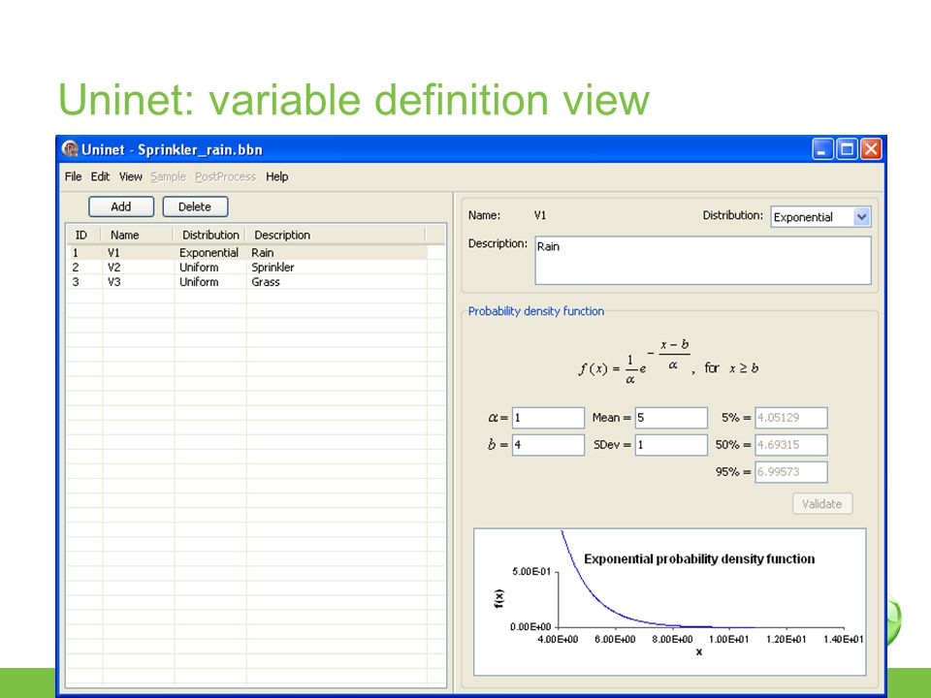Open the Distribution dropdown showing Exponential
The width and height of the screenshot is (931, 698).
[820, 217]
